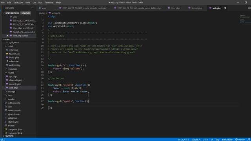This screenshot has width=251, height=141.
Task: Open .htaccess in public folder
Action: 13,50
